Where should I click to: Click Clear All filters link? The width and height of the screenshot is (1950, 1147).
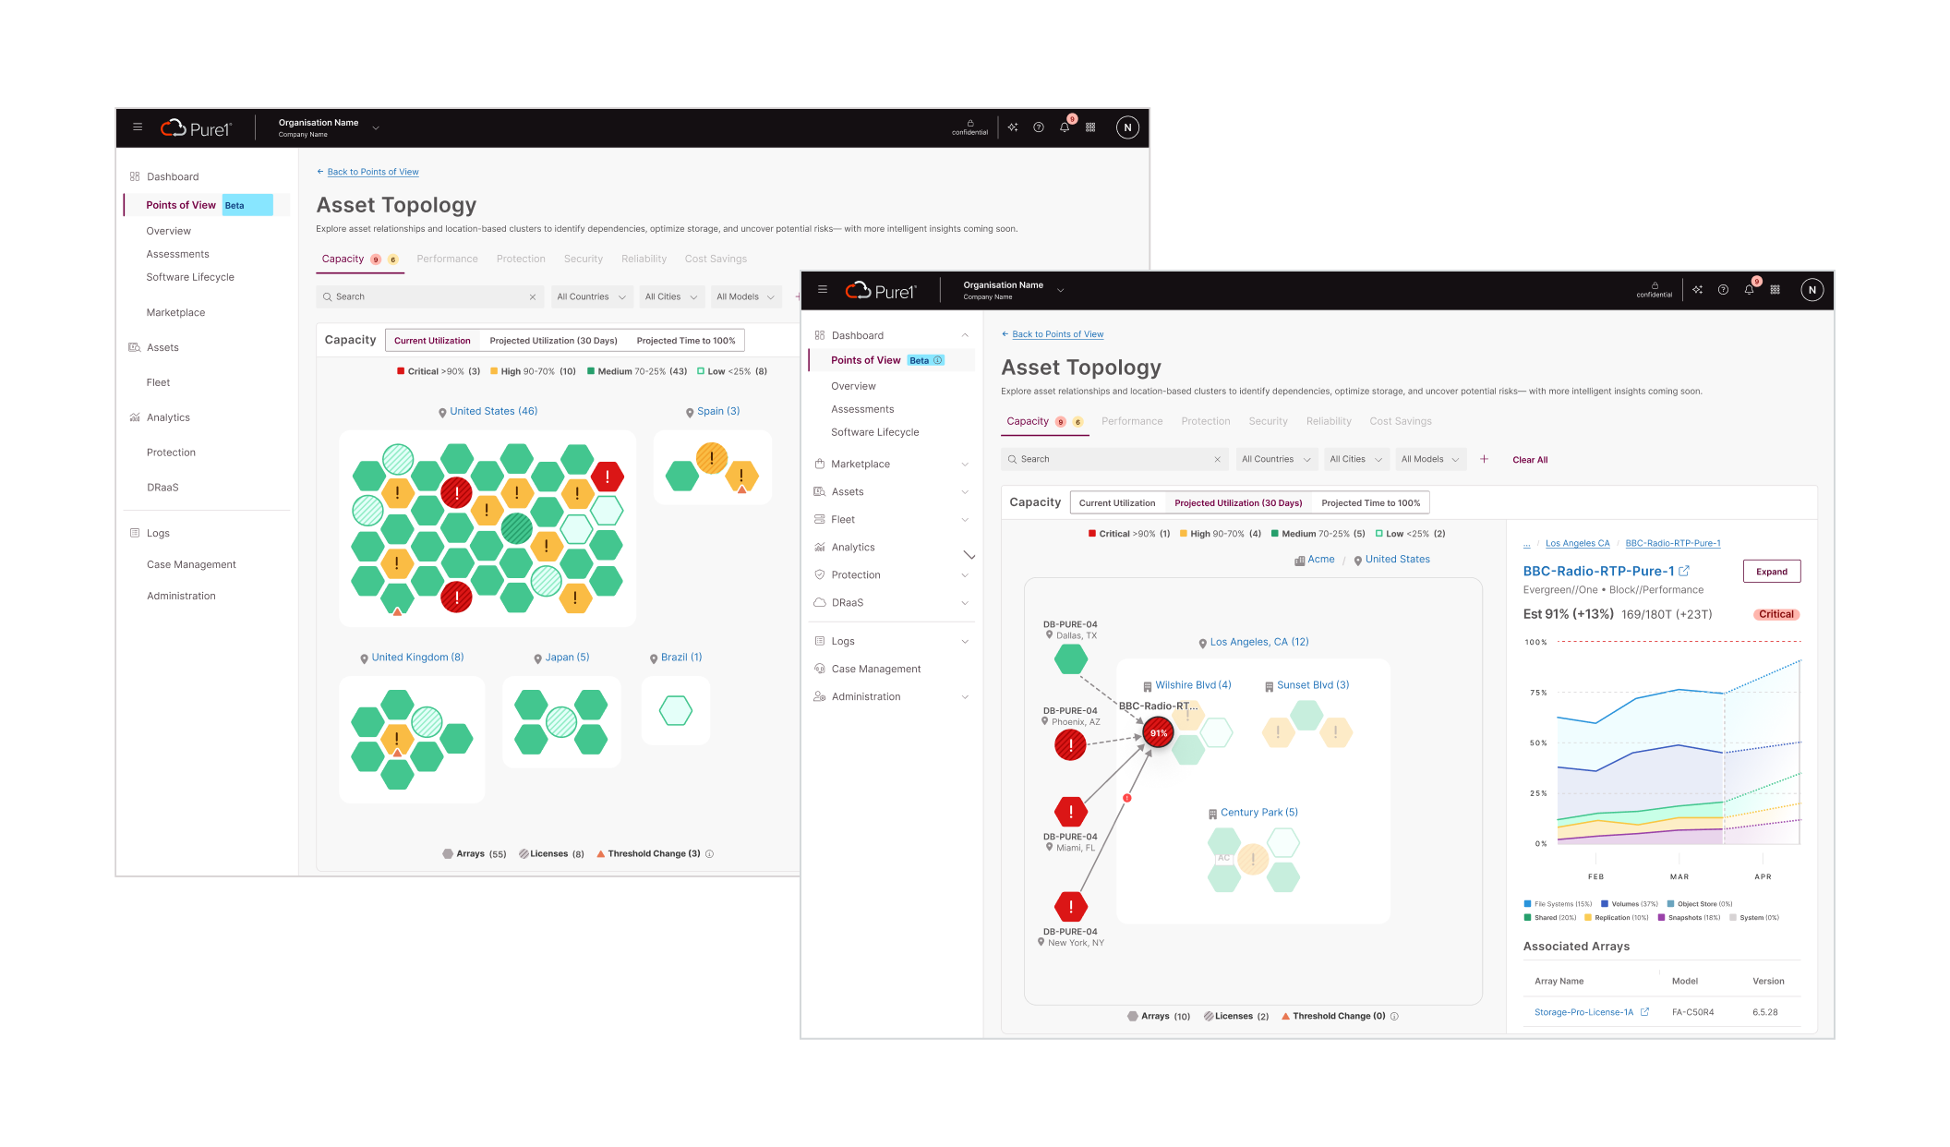1530,460
